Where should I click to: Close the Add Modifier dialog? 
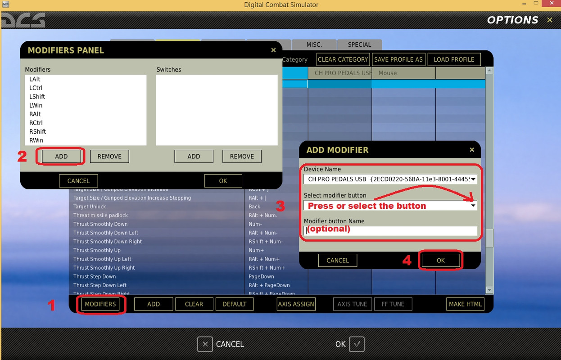point(472,150)
